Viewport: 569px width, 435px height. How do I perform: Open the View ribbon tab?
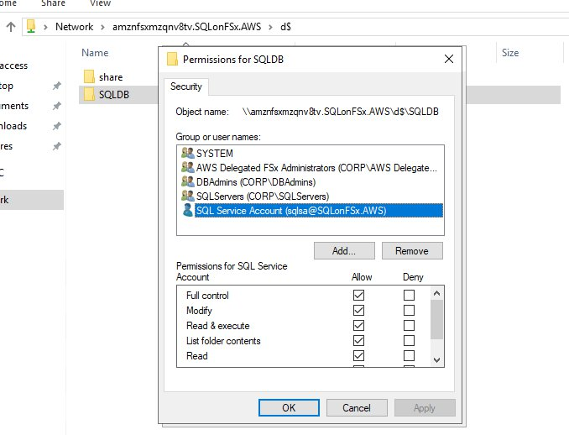pos(100,3)
